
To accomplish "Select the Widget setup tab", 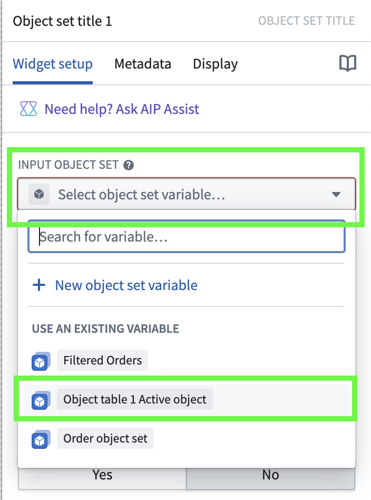I will (x=52, y=63).
